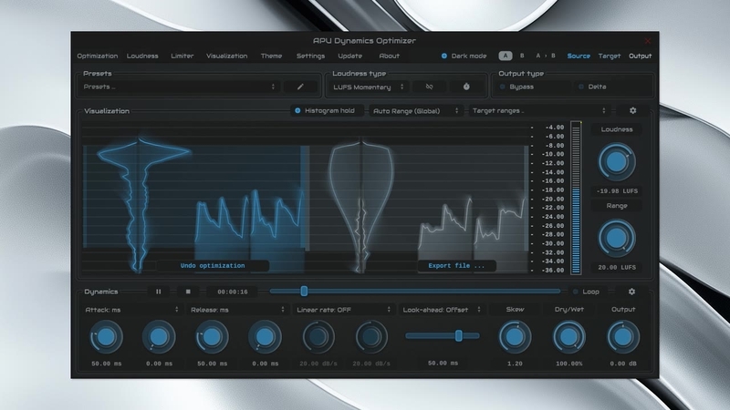This screenshot has width=730, height=410.
Task: Click the first Attack knob at 50.00 ms
Action: [106, 336]
